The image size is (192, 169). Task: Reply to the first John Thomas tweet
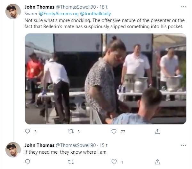point(28,131)
